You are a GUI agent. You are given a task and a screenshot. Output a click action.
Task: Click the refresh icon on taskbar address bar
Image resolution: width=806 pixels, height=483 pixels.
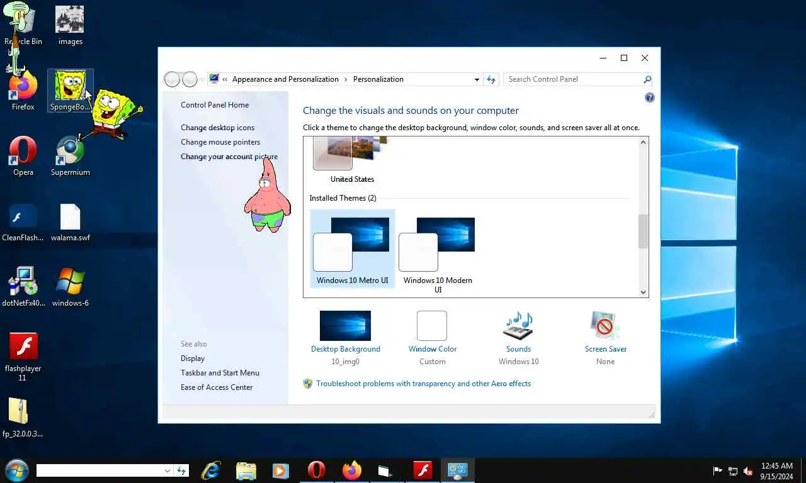pos(182,470)
